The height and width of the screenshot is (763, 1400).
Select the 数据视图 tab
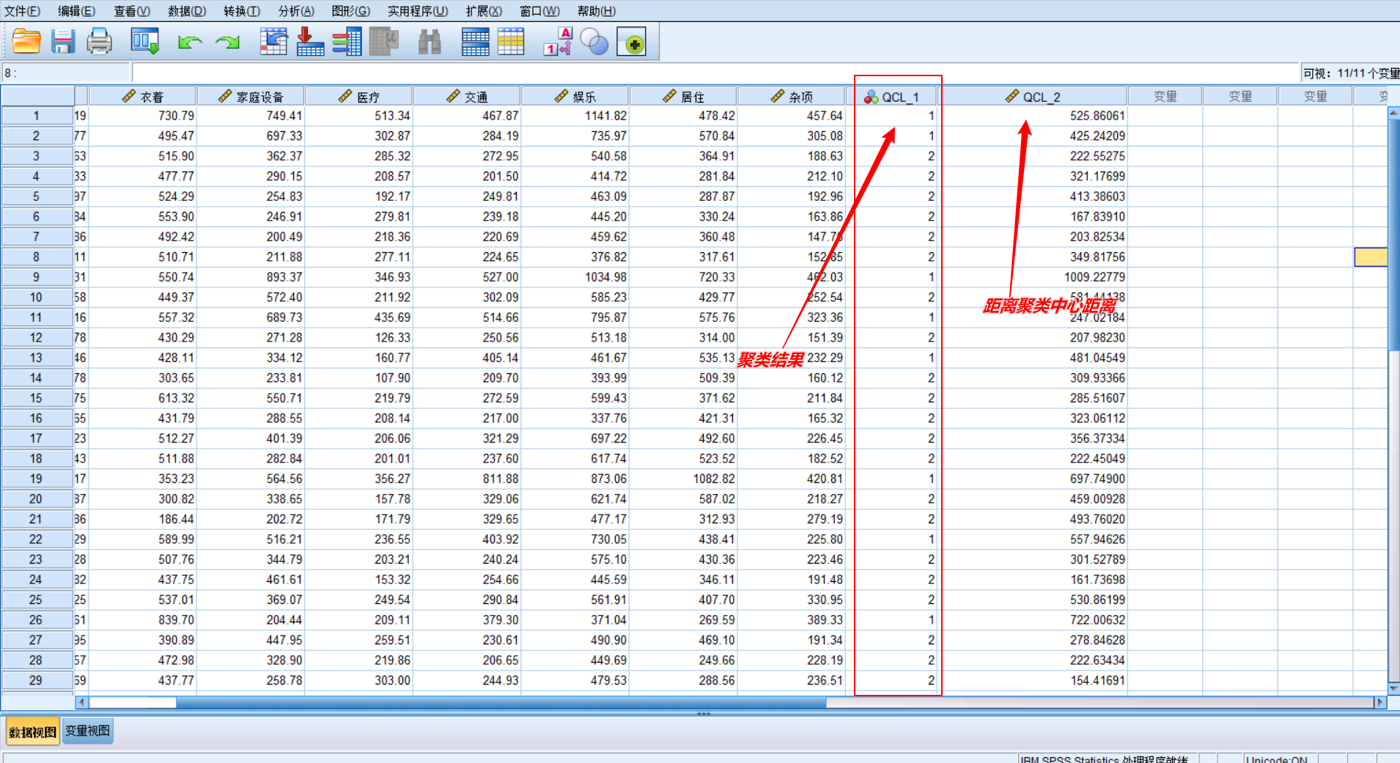coord(32,731)
